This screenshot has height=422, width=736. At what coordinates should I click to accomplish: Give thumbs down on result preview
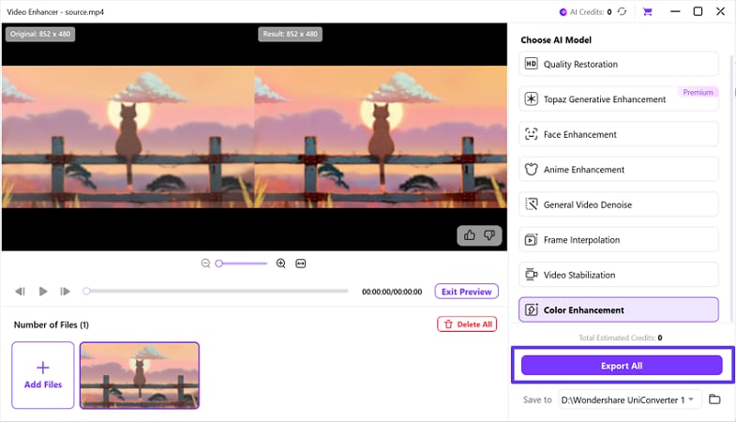tap(489, 235)
